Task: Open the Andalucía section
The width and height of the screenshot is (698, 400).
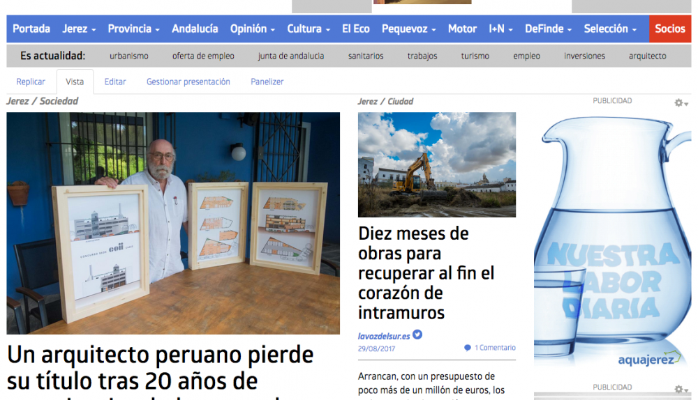Action: [x=195, y=29]
